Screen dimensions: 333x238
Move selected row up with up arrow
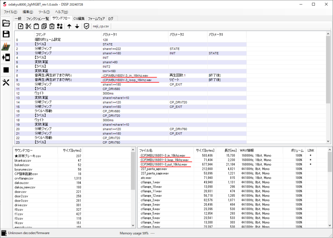tap(69, 26)
